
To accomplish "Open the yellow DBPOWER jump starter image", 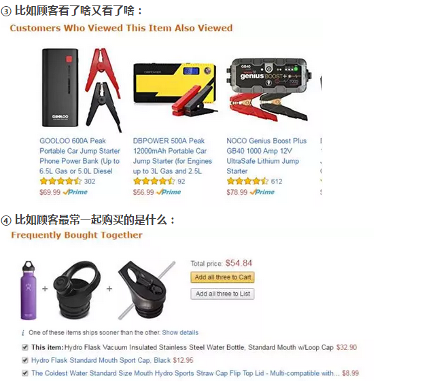I will (175, 89).
